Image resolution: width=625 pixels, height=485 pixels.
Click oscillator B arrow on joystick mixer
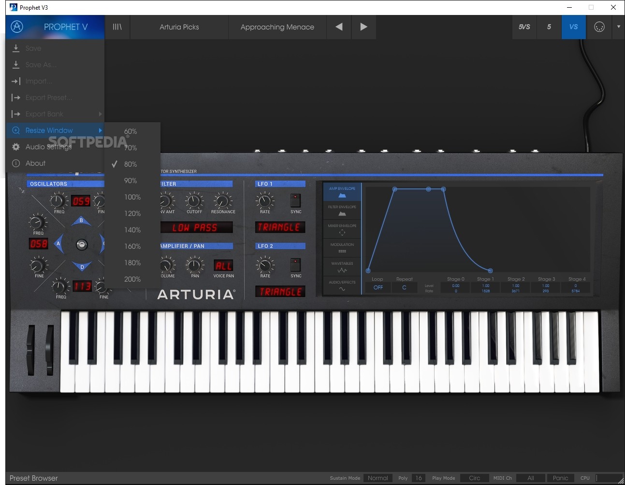(81, 221)
